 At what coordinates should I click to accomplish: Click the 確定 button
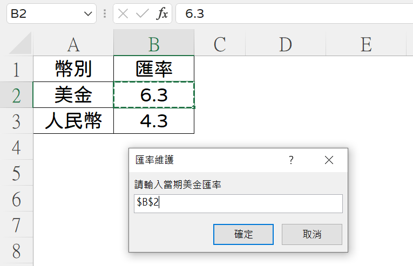tap(243, 234)
